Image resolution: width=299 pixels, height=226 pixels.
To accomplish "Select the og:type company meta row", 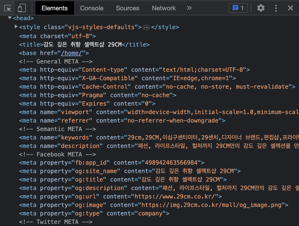I will tap(94, 213).
